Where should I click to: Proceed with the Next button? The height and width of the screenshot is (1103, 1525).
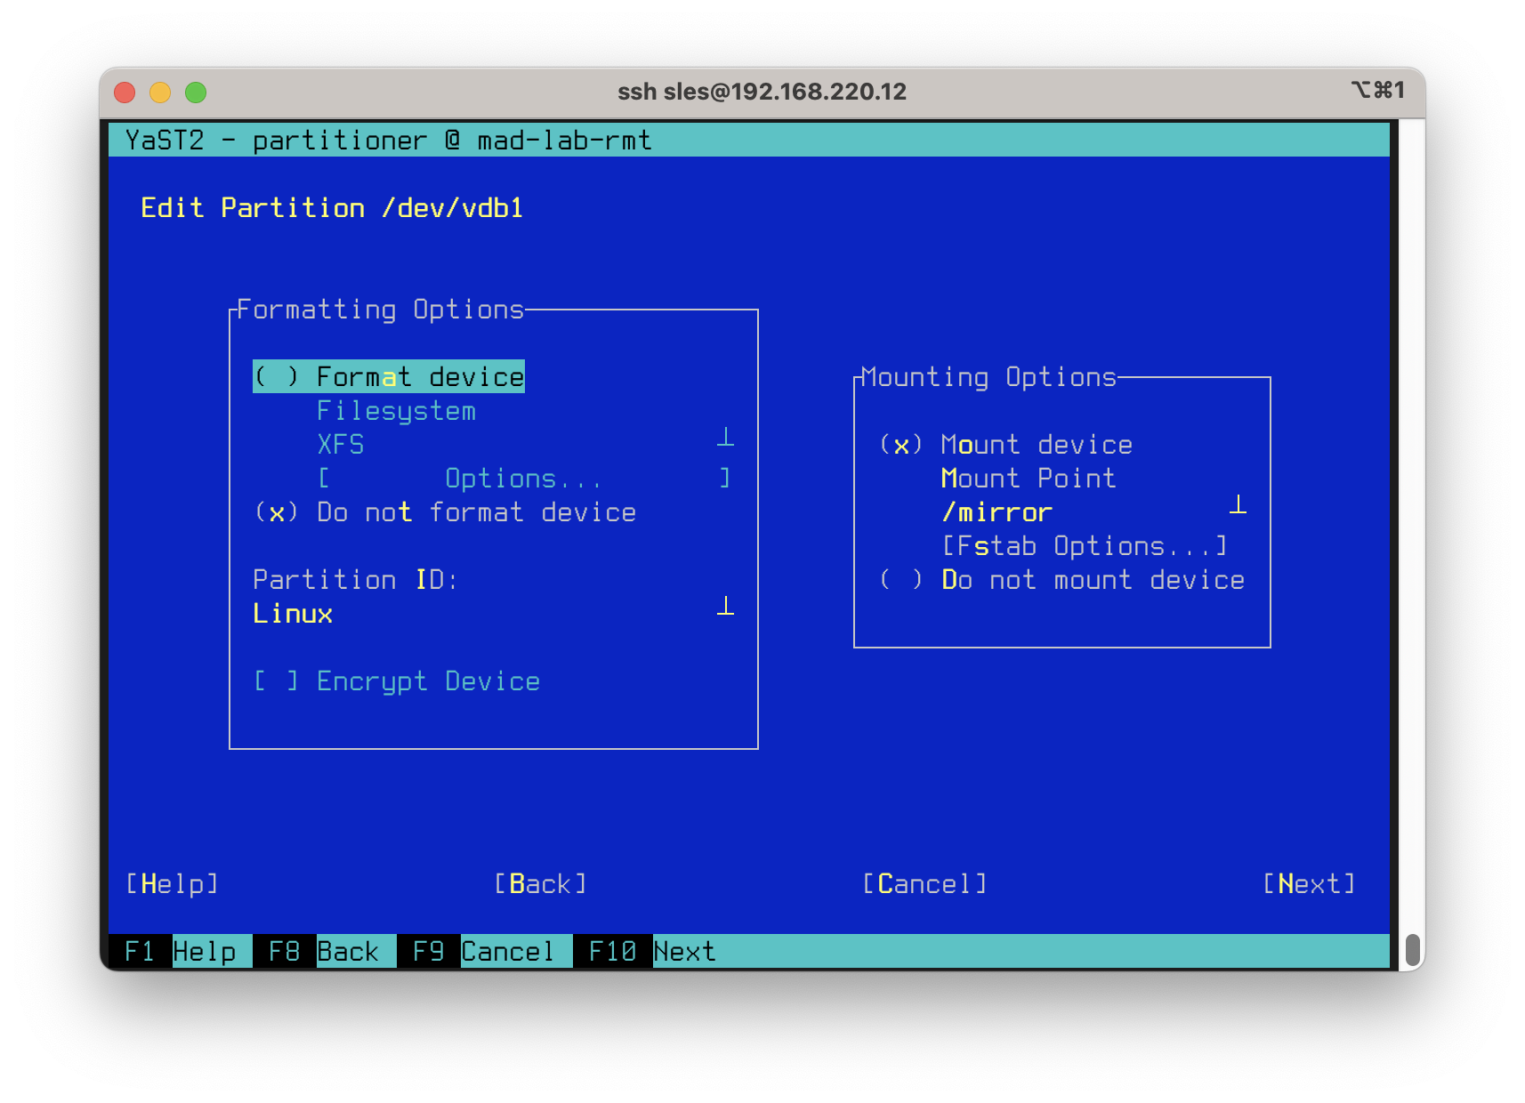[x=1309, y=884]
